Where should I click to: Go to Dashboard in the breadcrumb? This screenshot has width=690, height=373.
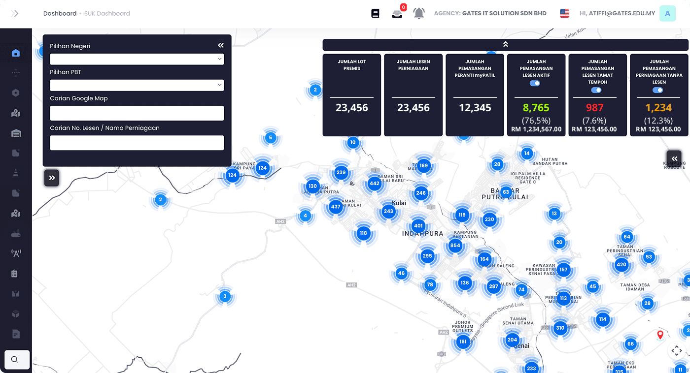[60, 13]
